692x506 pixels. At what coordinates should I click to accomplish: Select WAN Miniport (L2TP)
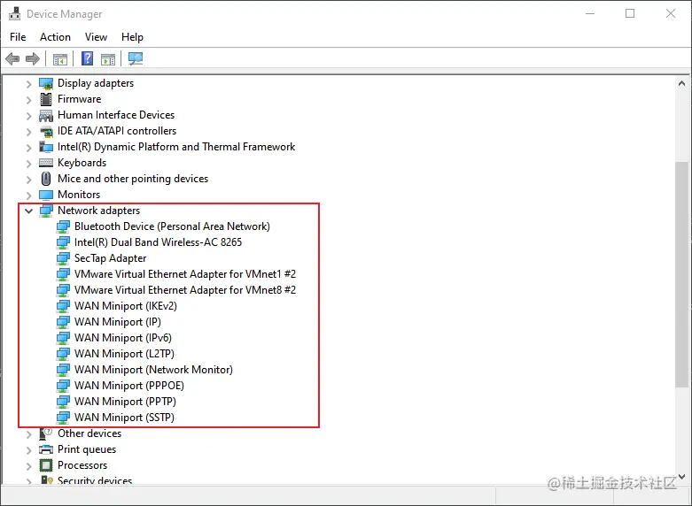pyautogui.click(x=124, y=354)
